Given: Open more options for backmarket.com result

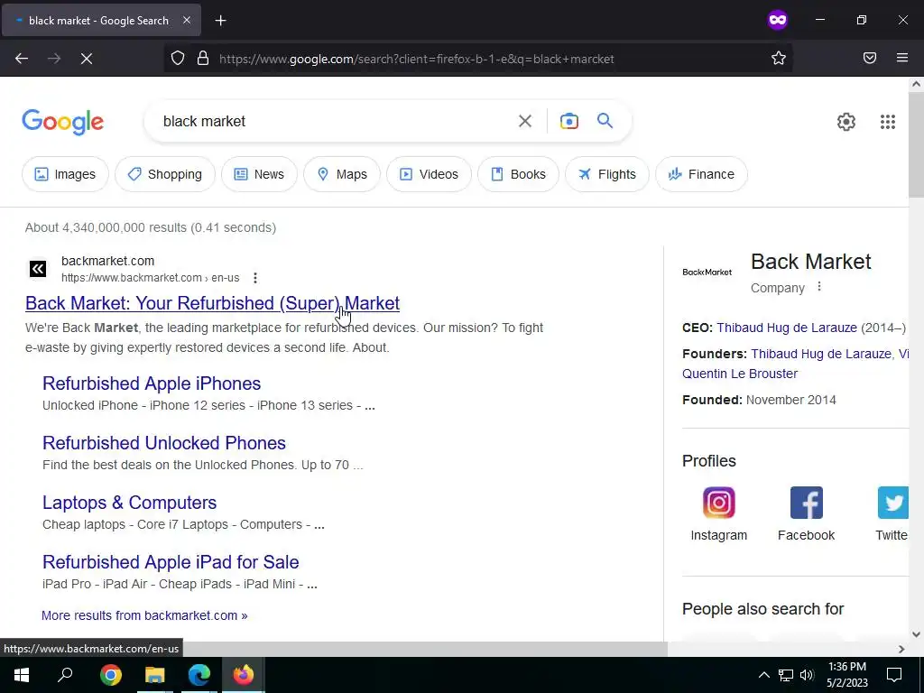Looking at the screenshot, I should (254, 278).
